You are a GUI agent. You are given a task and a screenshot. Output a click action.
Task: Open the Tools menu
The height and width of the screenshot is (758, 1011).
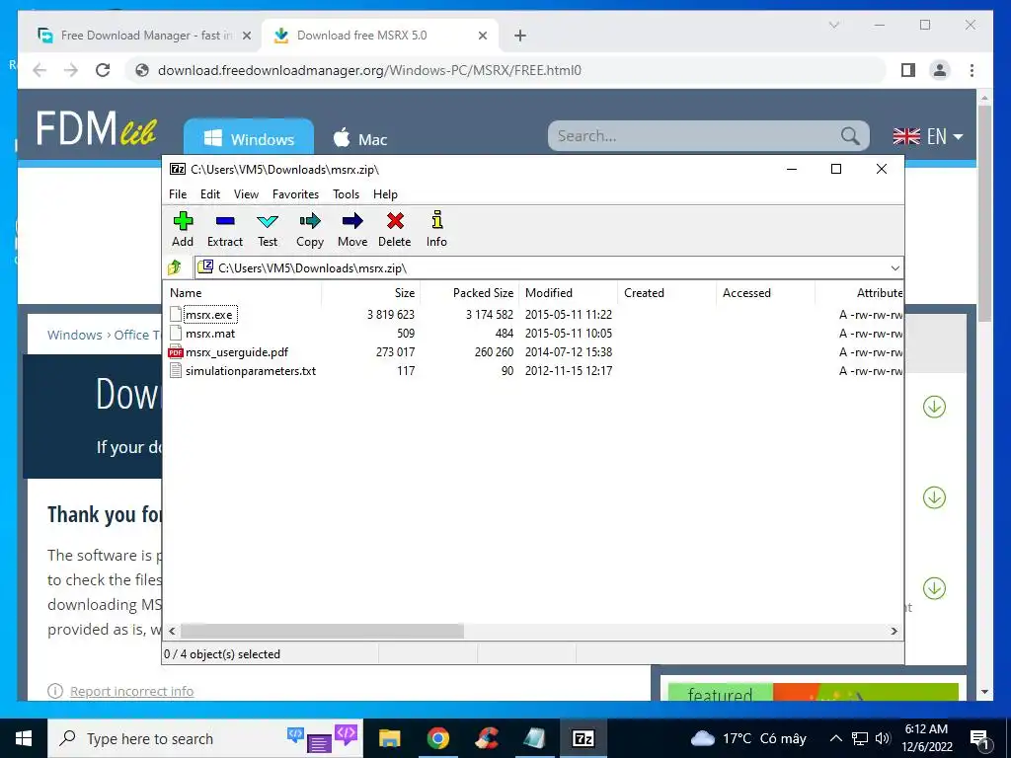(x=347, y=194)
